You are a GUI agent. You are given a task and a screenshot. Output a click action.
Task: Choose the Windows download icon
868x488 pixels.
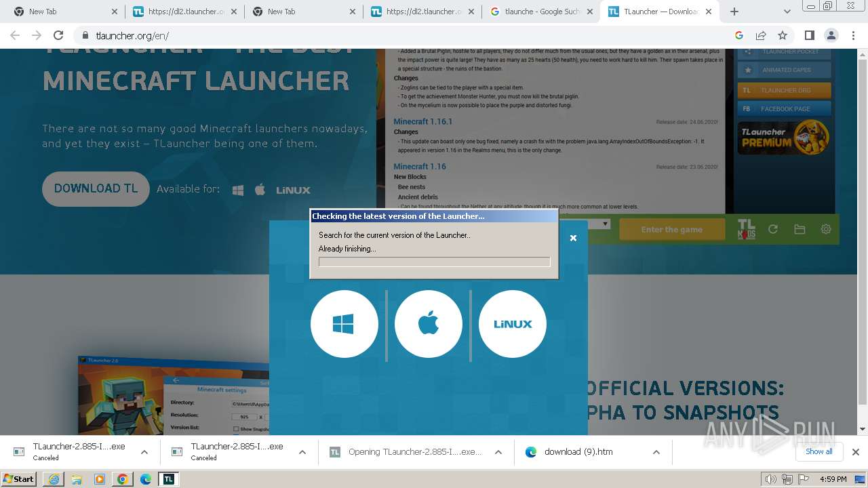click(x=344, y=324)
